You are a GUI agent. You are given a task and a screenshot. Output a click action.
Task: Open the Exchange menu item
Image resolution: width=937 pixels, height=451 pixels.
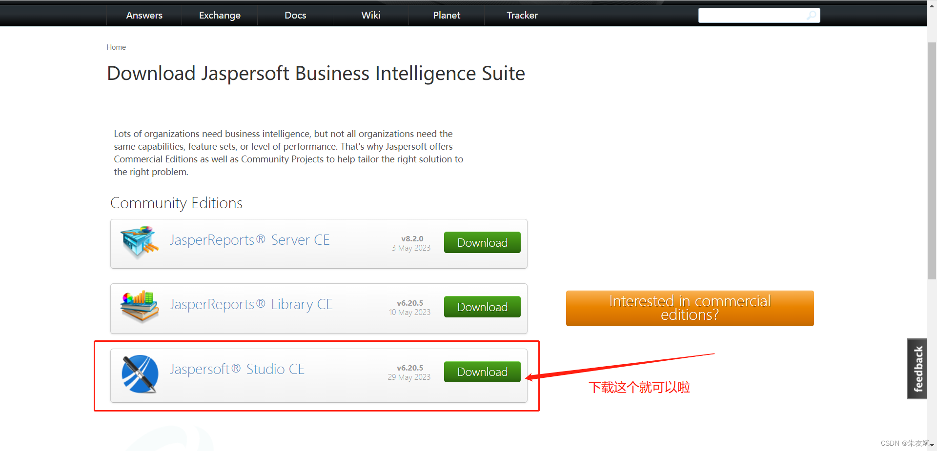pos(220,15)
